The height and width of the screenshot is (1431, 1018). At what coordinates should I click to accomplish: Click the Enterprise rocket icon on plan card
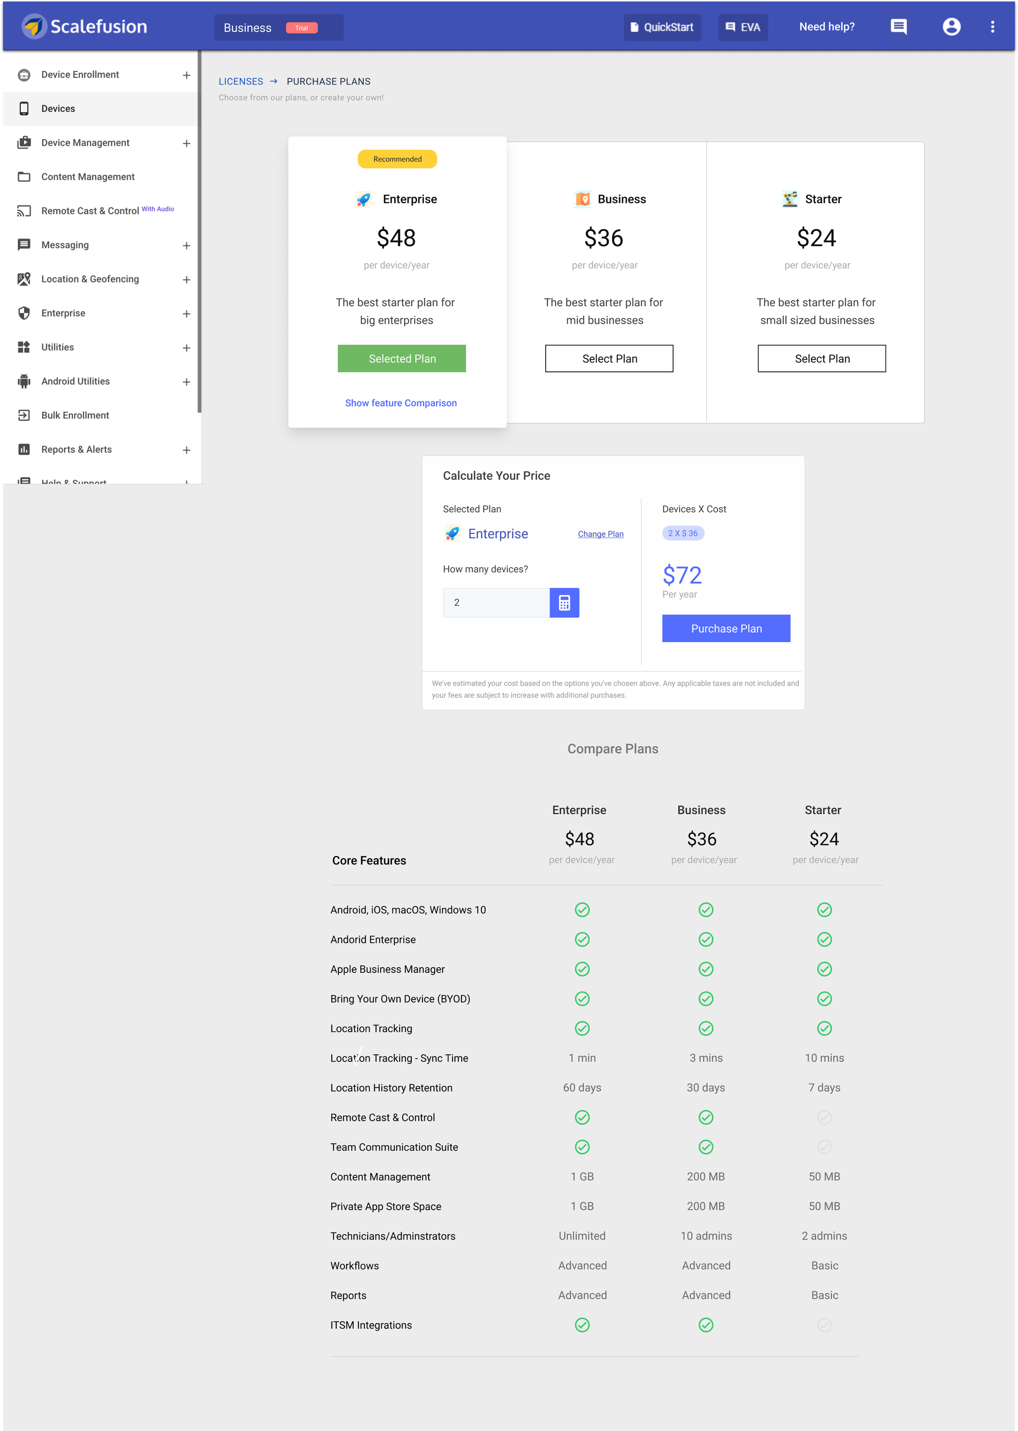(363, 200)
